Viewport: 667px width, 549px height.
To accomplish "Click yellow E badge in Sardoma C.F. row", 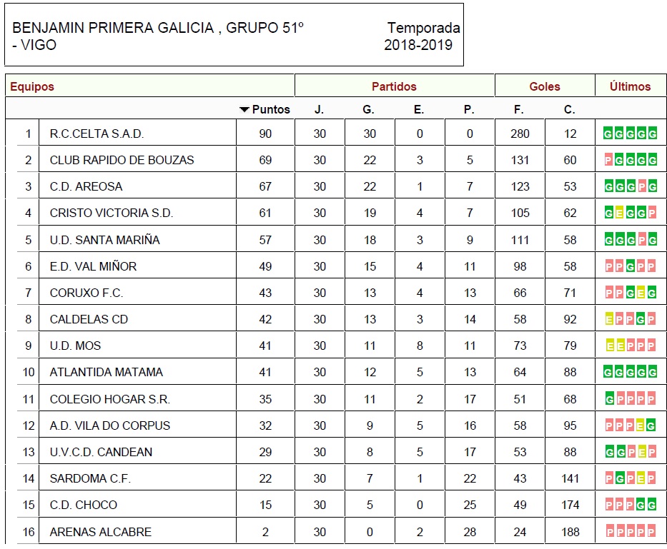I will click(641, 479).
